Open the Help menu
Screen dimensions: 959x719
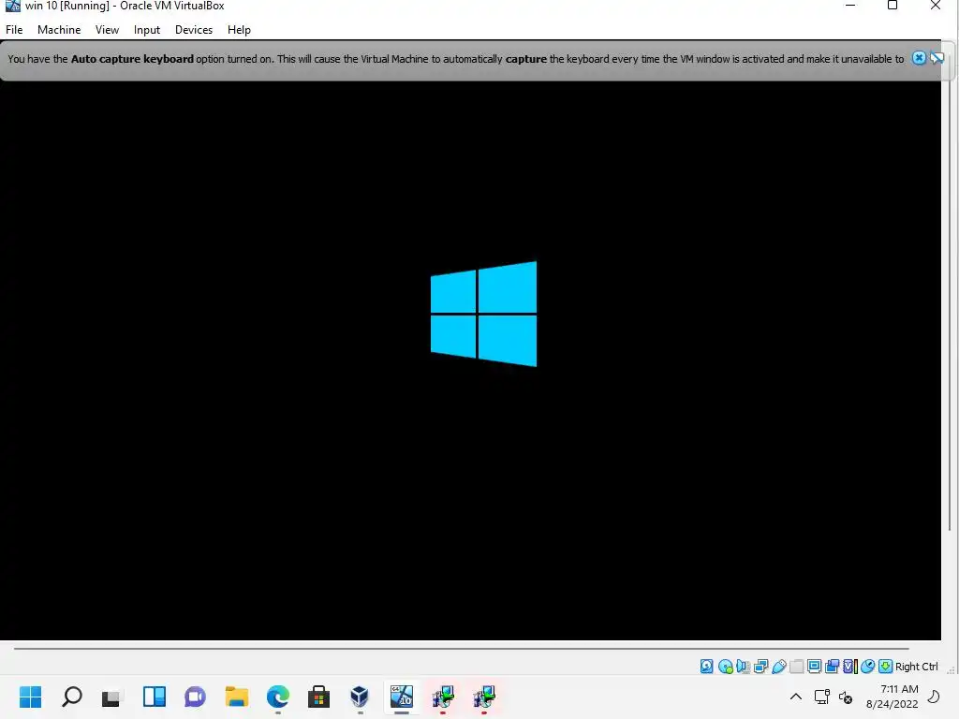[x=239, y=29]
